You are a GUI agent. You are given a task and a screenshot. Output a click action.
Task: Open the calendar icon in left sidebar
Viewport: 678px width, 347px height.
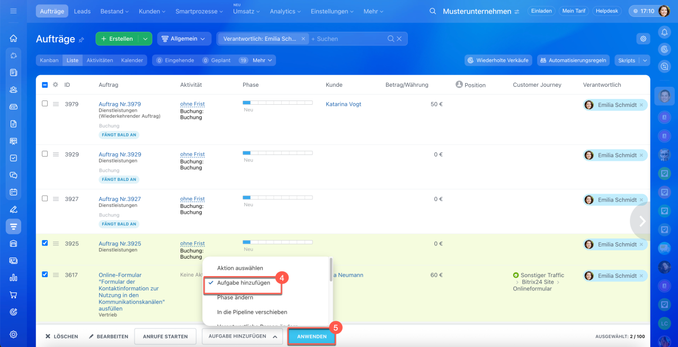click(x=14, y=192)
